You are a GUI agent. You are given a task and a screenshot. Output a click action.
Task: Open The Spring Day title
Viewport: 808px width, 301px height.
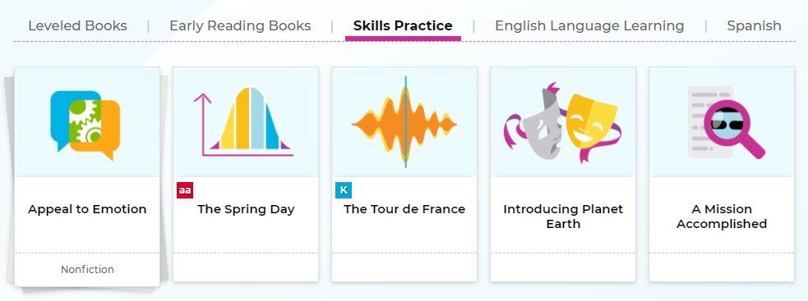tap(246, 209)
